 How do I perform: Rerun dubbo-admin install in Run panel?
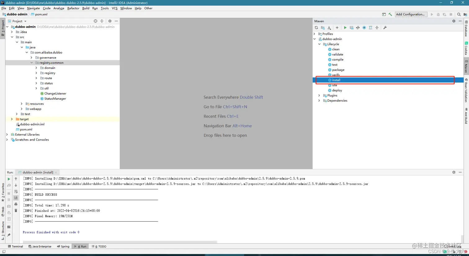pos(9,179)
